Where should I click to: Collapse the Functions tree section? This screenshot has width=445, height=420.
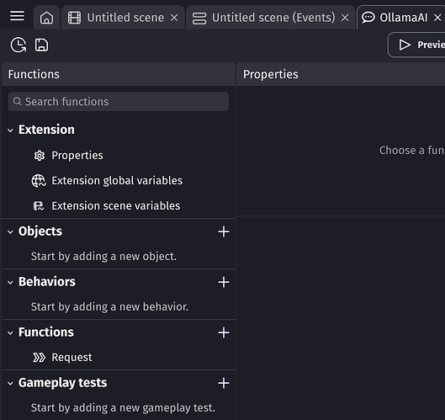tap(10, 333)
